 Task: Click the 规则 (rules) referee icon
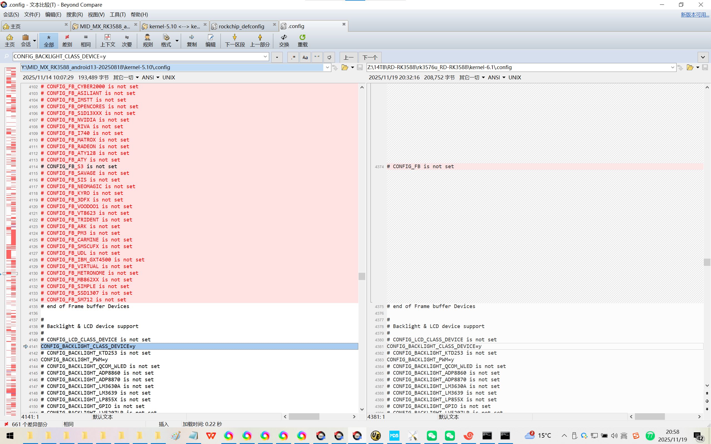coord(147,41)
